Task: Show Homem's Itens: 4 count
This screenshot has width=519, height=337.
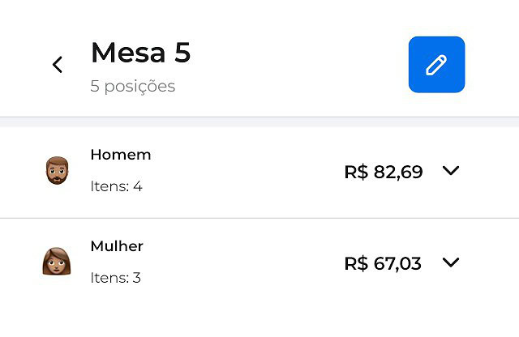Action: pos(116,186)
